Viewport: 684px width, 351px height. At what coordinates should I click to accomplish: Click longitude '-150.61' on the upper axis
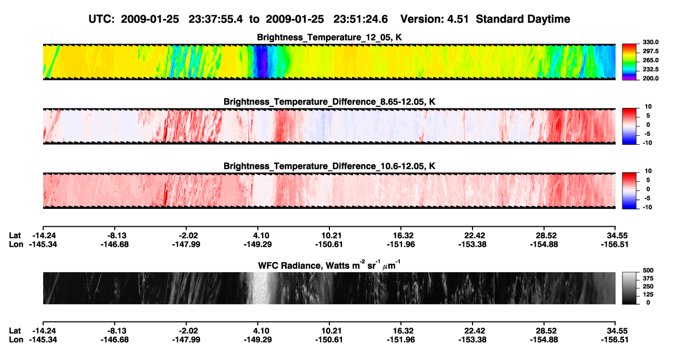coord(329,244)
